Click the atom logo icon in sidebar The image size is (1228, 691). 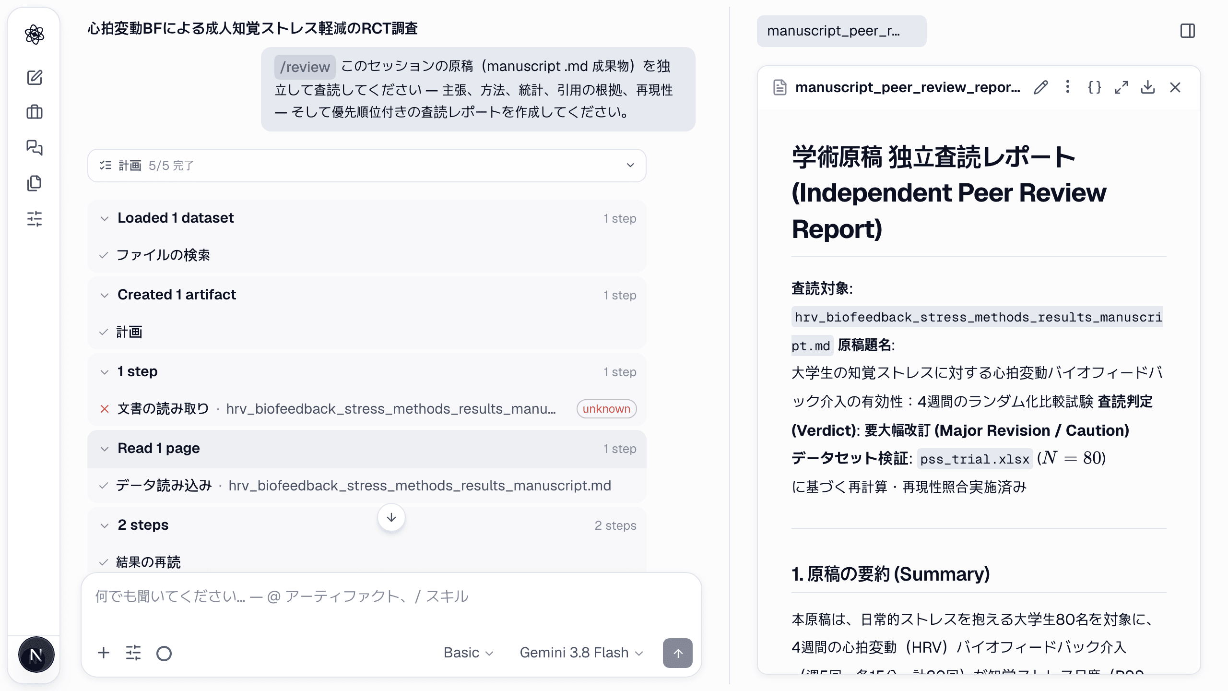point(35,35)
